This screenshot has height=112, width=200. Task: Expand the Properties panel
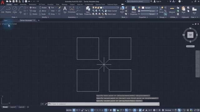tap(143, 17)
